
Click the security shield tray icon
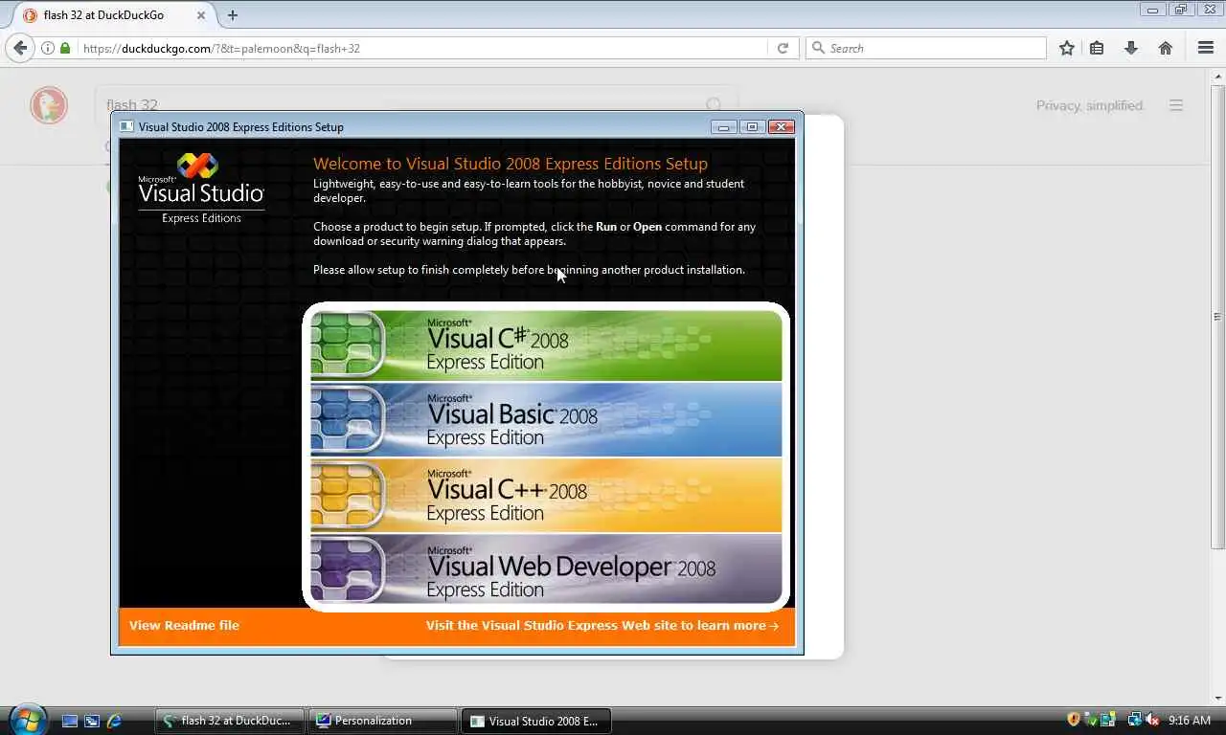point(1074,720)
